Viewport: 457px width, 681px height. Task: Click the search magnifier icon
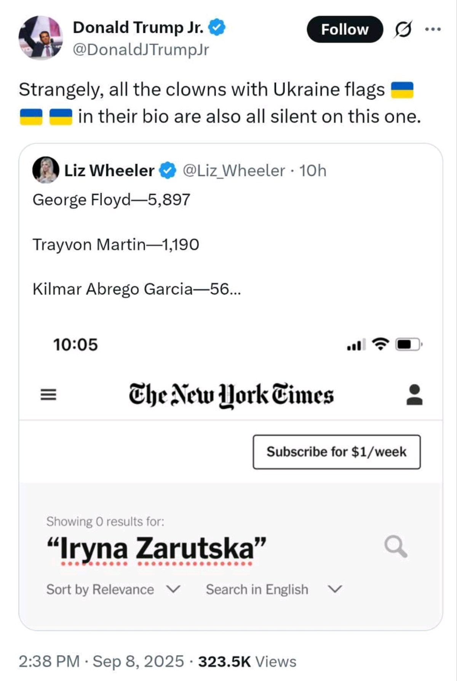396,547
